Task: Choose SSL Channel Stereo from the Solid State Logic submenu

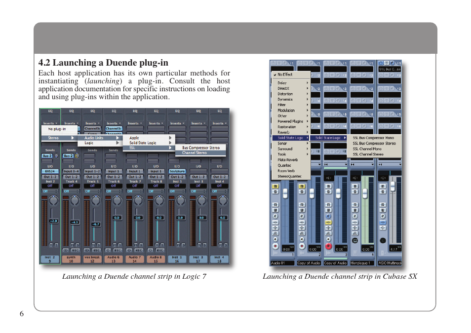Action: tap(369, 154)
